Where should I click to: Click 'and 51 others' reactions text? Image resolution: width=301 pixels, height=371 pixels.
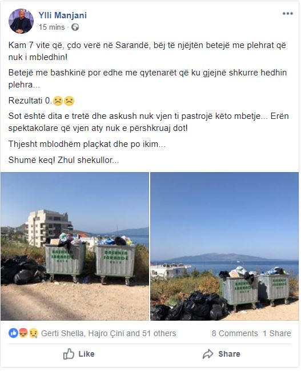tap(151, 333)
